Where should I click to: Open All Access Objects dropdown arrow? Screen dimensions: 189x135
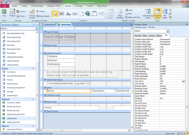(x=33, y=25)
